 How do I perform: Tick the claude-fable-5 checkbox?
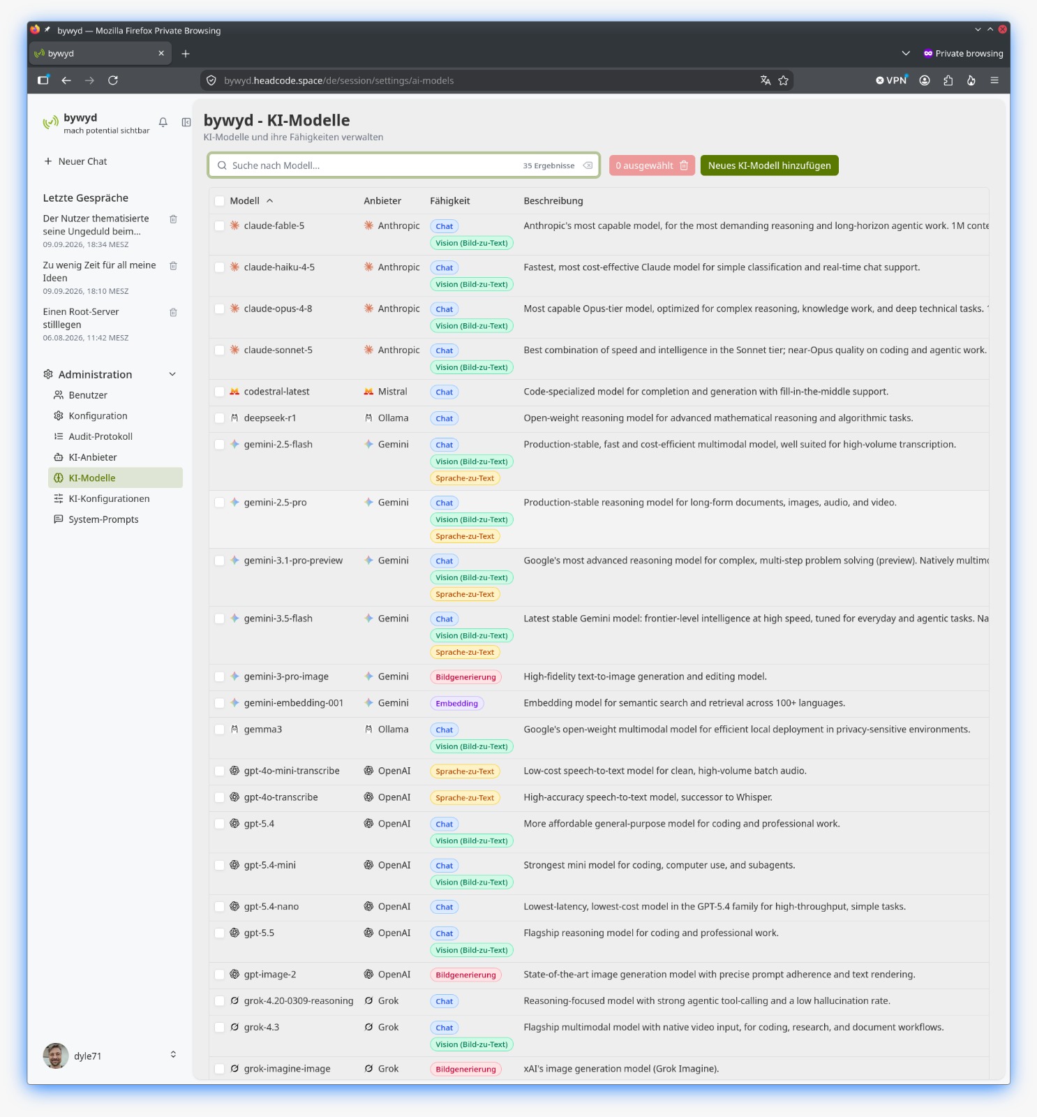click(220, 226)
